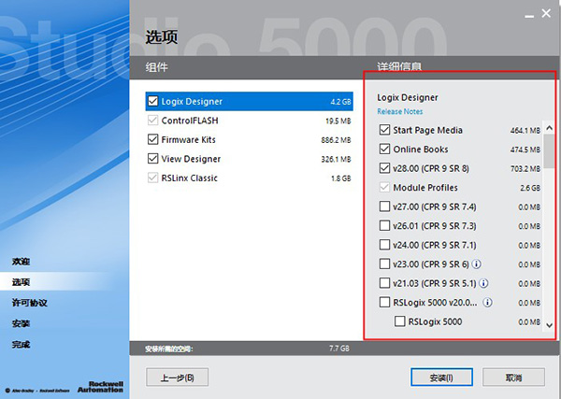The image size is (561, 399).
Task: Click the 4.2 GB size of Logix Designer
Action: tap(340, 102)
